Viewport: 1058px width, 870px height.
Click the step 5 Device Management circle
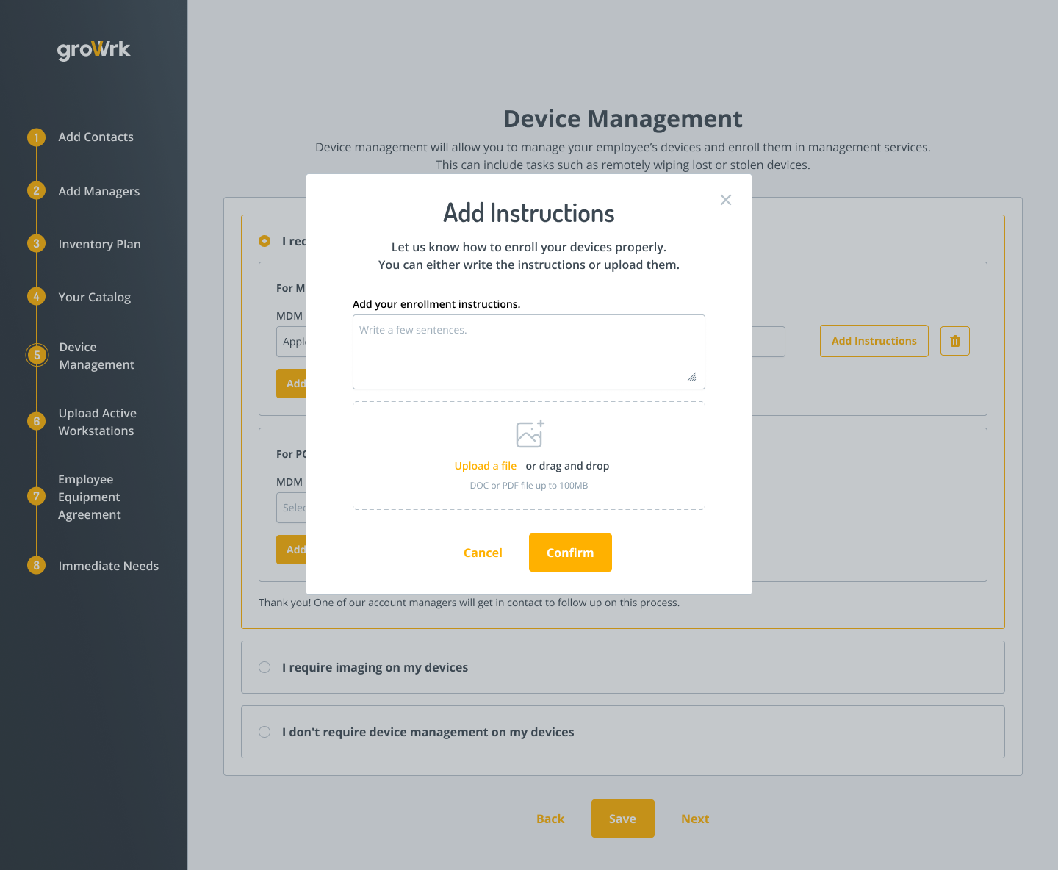(36, 355)
